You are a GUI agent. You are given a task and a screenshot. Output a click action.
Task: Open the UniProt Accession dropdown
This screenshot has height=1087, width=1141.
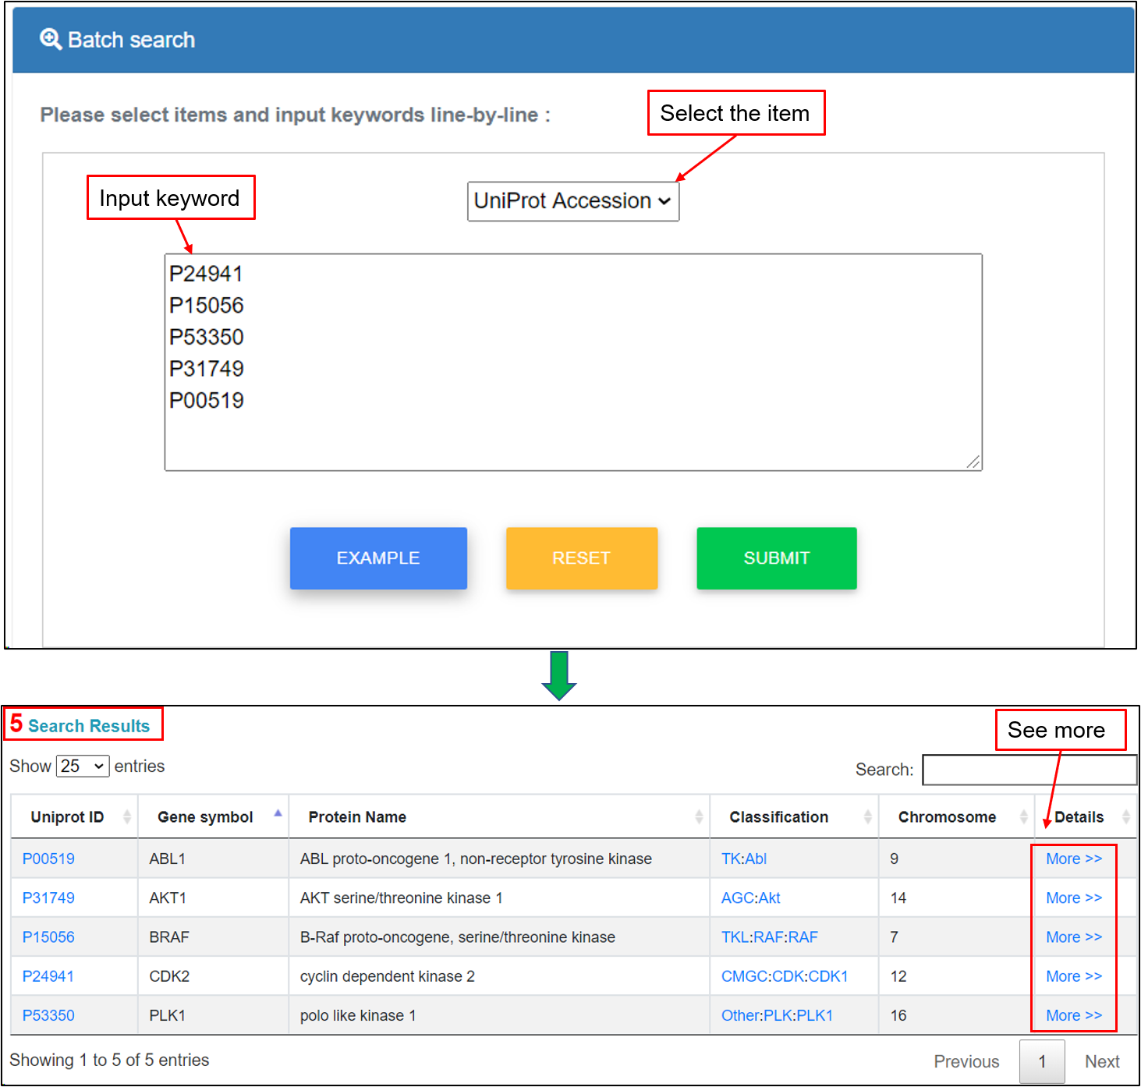pyautogui.click(x=572, y=201)
